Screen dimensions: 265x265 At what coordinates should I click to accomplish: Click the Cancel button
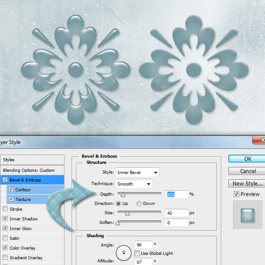click(247, 171)
